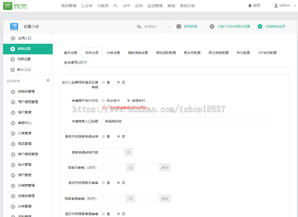
Task: Switch to the 基本设置 tab
Action: 71,53
